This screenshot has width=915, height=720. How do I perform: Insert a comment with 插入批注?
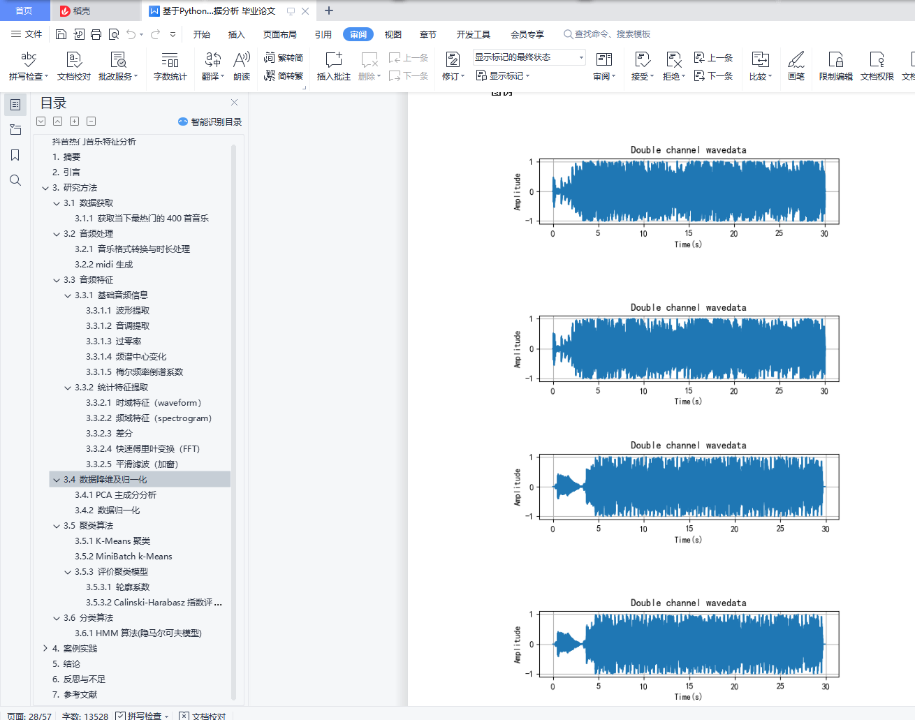pos(334,66)
